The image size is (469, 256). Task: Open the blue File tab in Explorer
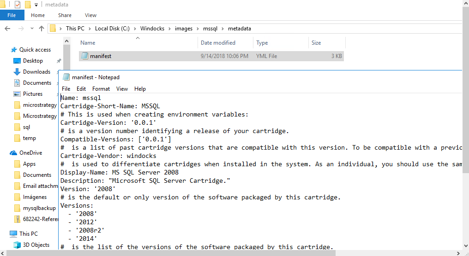tap(12, 15)
